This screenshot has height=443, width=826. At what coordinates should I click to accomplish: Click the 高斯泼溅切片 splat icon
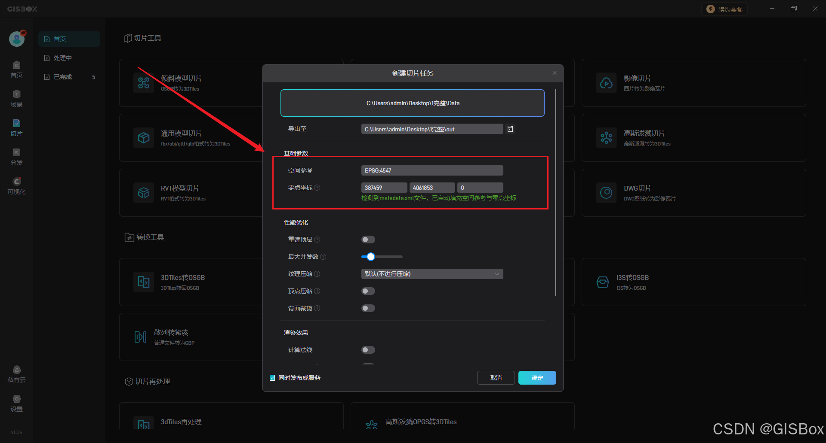(606, 138)
